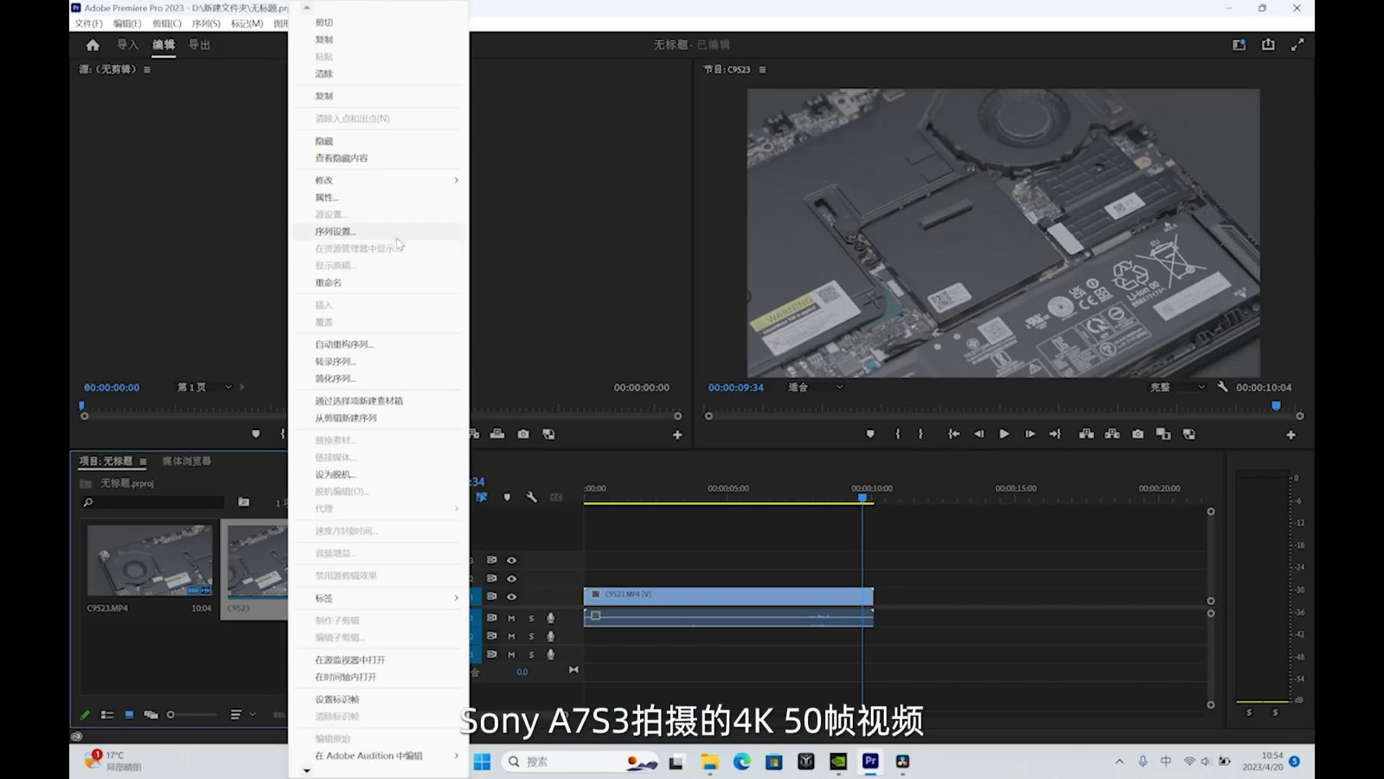Toggle comparison view in Program monitor

point(1163,434)
